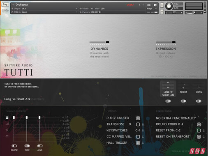The width and height of the screenshot is (208, 156).
Task: Click the Hall Trigger lock icon
Action: [x=143, y=143]
